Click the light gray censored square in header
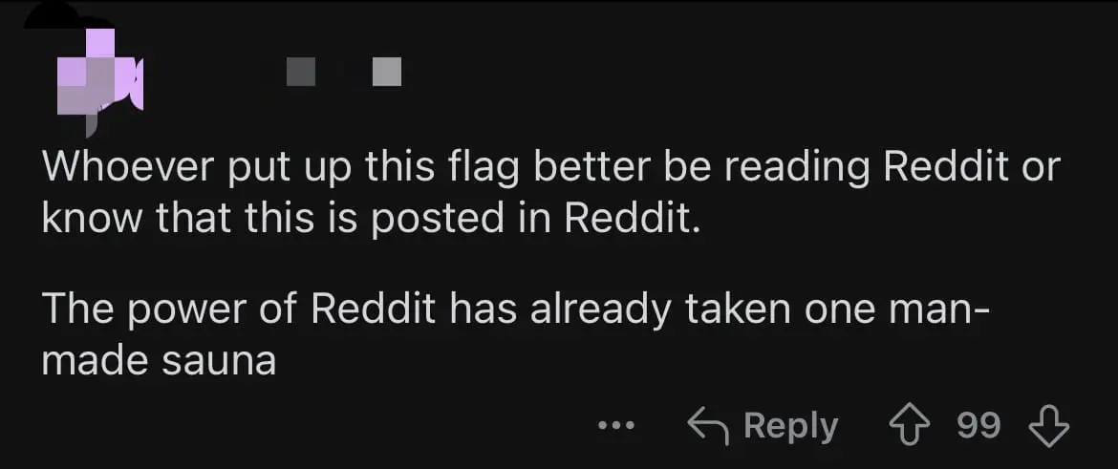1118x469 pixels. click(x=387, y=72)
